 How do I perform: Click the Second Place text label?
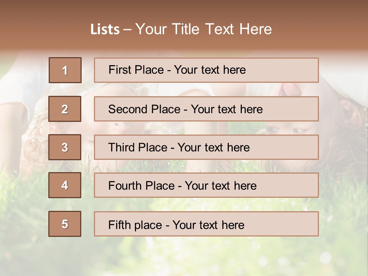tap(186, 109)
